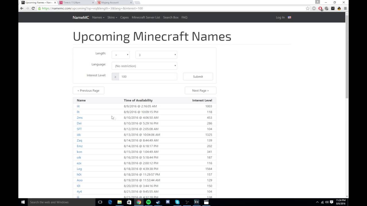Open the name link 'kon'
This screenshot has width=367, height=206.
pos(79,152)
